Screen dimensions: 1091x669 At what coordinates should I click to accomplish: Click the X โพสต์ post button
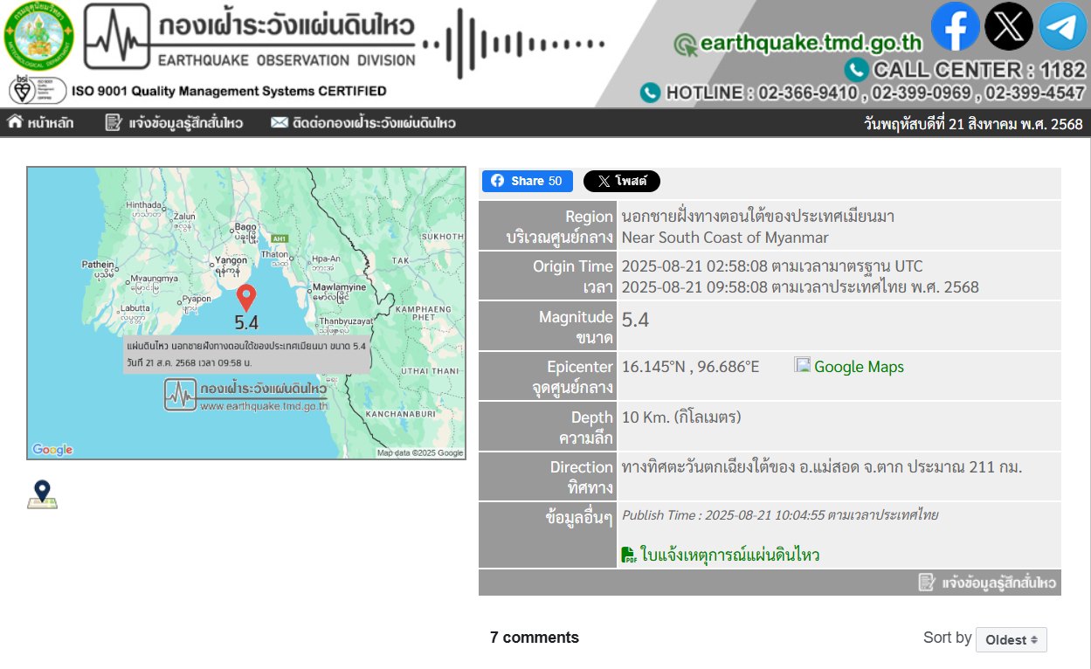click(x=621, y=181)
